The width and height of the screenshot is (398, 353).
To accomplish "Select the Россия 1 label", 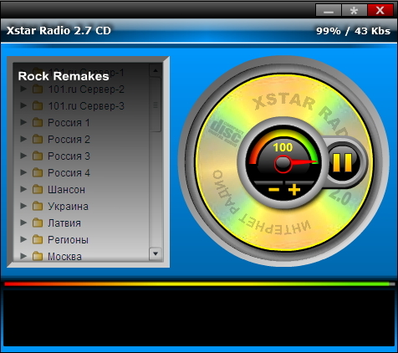I will (69, 123).
